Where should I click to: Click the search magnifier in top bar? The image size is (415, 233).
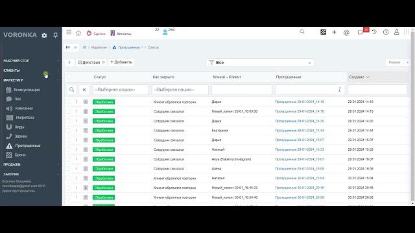pyautogui.click(x=302, y=32)
